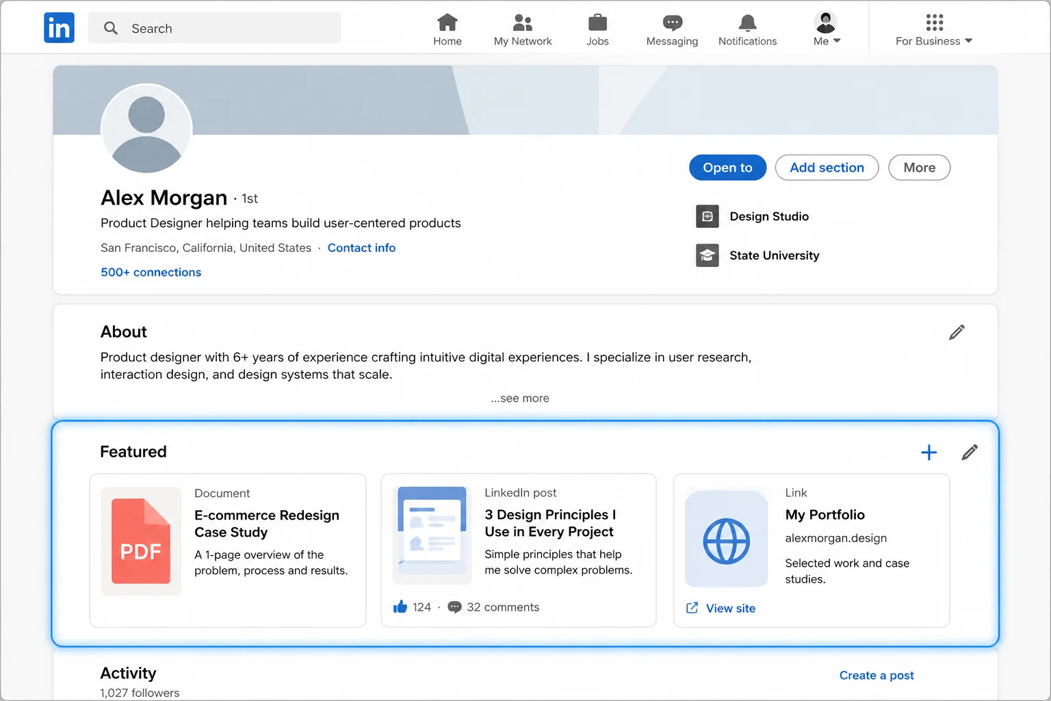Image resolution: width=1051 pixels, height=701 pixels.
Task: Open 3 Design Principles post title
Action: click(x=550, y=523)
